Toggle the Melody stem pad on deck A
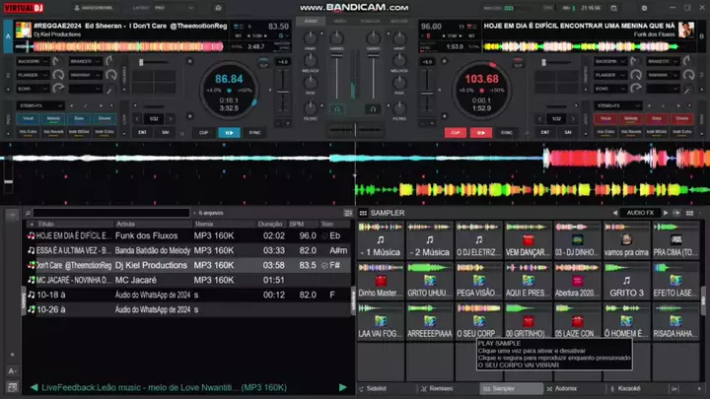This screenshot has width=710, height=399. pyautogui.click(x=53, y=118)
